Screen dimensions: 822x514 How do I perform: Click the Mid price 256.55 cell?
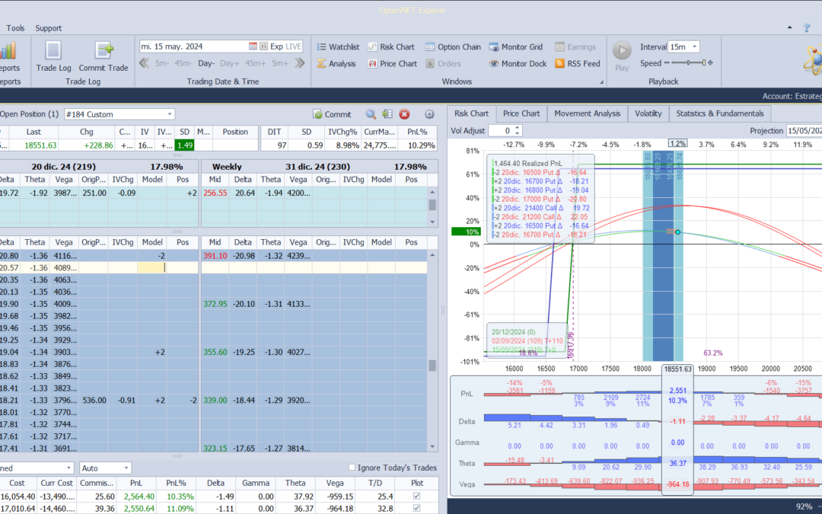pyautogui.click(x=215, y=193)
